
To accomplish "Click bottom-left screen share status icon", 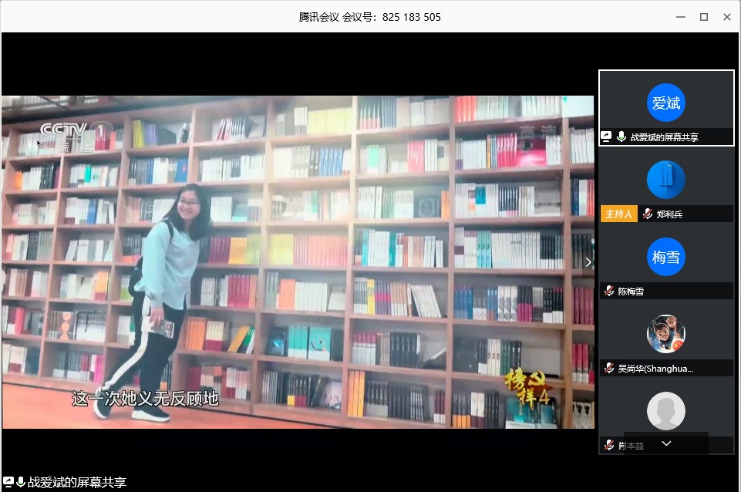I will click(8, 482).
